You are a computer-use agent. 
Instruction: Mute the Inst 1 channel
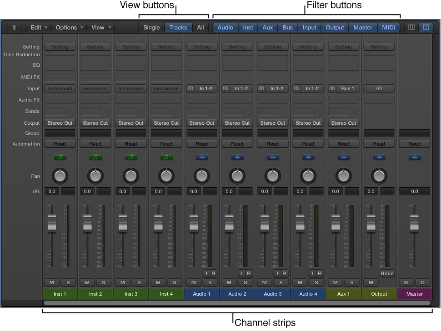(51, 282)
